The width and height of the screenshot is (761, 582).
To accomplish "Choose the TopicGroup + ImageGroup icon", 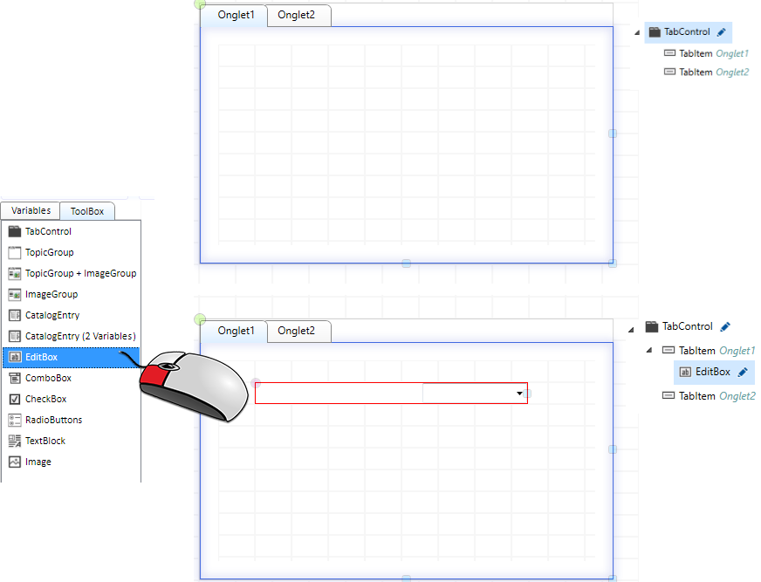I will pos(15,273).
